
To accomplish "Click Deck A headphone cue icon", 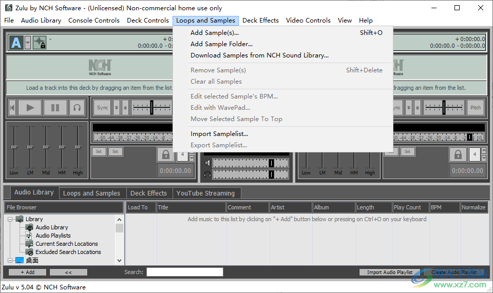I will pyautogui.click(x=77, y=108).
